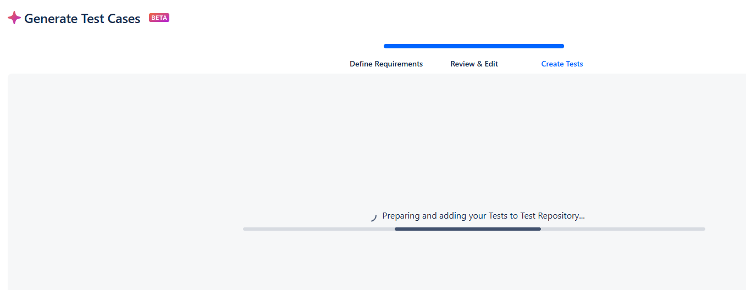This screenshot has height=290, width=746.
Task: Click the 'Preparing and adding your Tests' message
Action: tap(484, 216)
